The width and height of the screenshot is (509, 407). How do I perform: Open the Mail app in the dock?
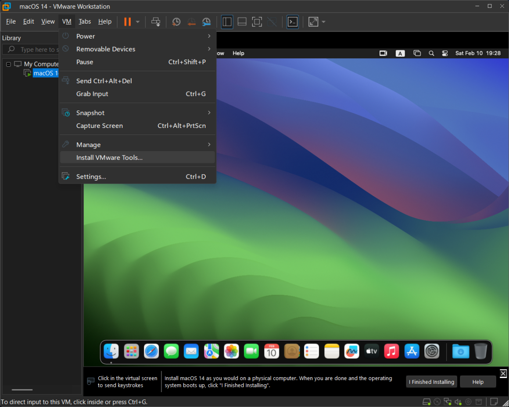tap(191, 351)
